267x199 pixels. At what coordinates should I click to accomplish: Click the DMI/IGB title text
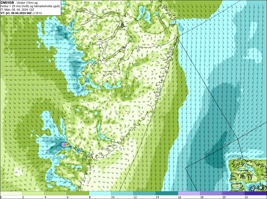7,3
